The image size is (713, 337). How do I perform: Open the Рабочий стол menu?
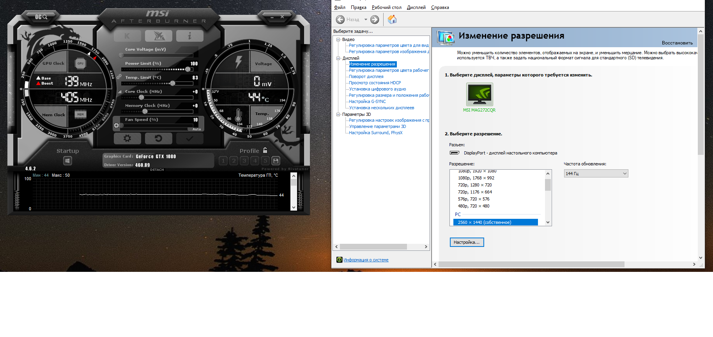[x=386, y=7]
